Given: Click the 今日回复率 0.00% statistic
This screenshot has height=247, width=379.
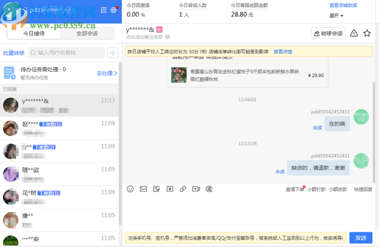Looking at the screenshot, I should pyautogui.click(x=138, y=10).
